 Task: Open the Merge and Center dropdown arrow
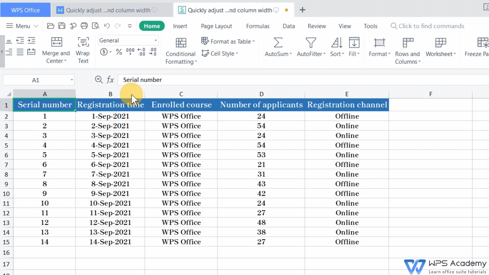point(65,61)
